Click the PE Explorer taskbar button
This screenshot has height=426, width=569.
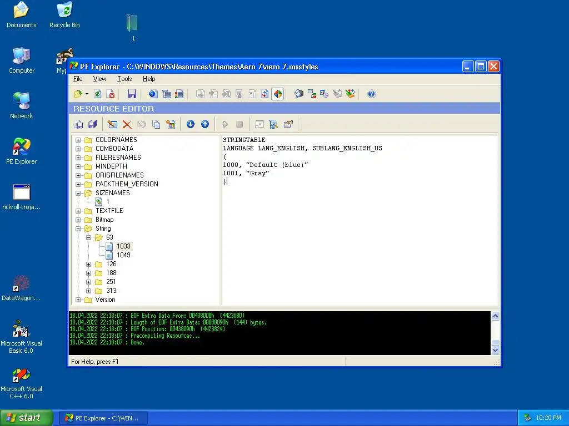103,418
